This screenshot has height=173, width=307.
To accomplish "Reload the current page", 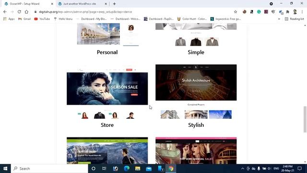I will pos(19,12).
